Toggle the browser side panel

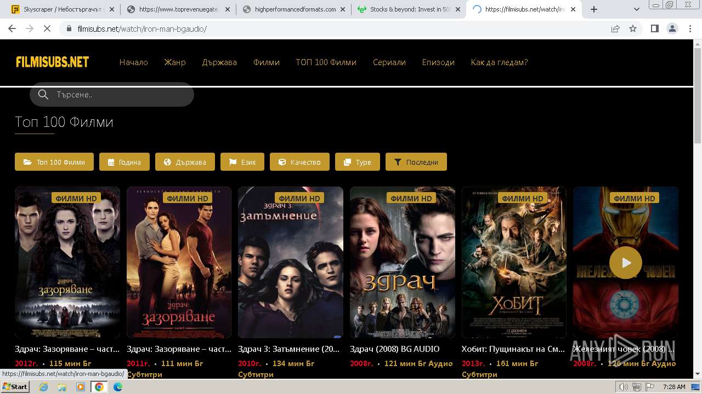pos(655,28)
